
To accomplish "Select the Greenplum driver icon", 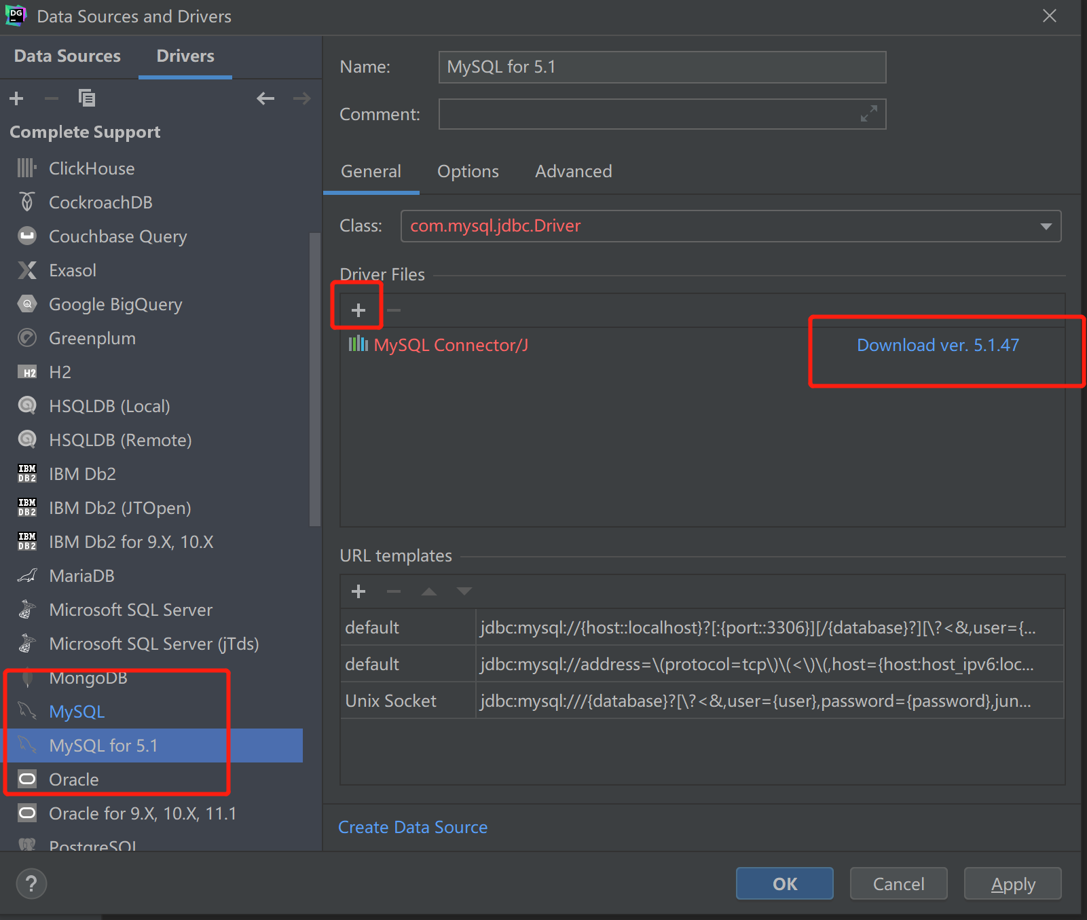I will coord(27,338).
